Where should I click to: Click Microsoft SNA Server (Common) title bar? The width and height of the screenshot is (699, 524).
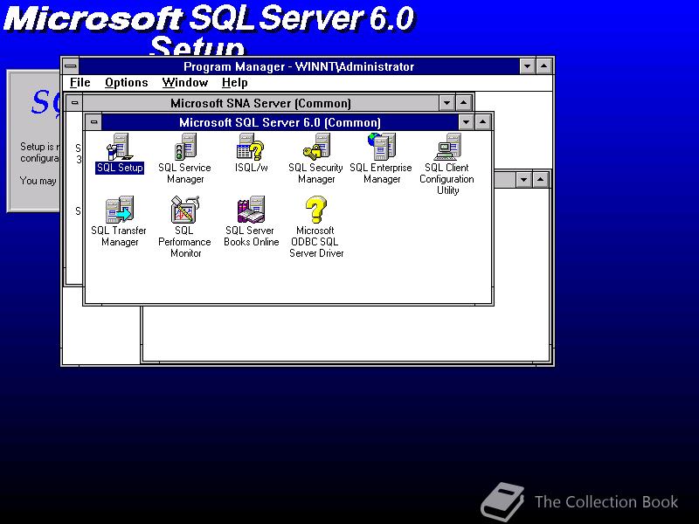(260, 103)
